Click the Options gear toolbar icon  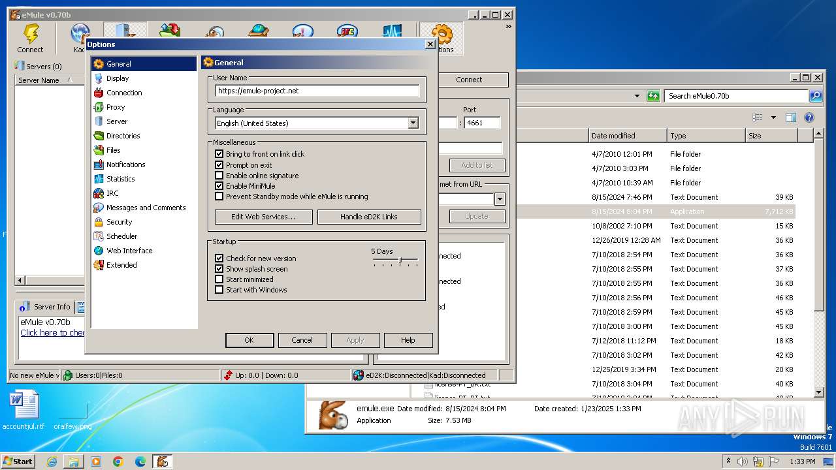[442, 38]
